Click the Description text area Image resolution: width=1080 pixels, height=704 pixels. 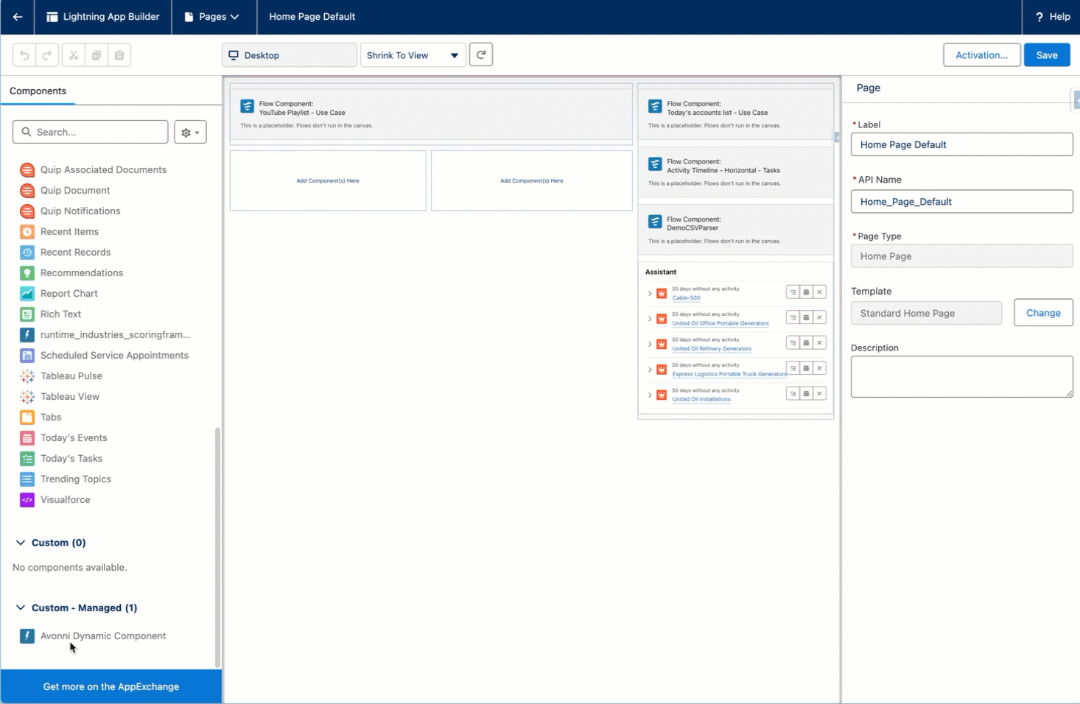[961, 377]
